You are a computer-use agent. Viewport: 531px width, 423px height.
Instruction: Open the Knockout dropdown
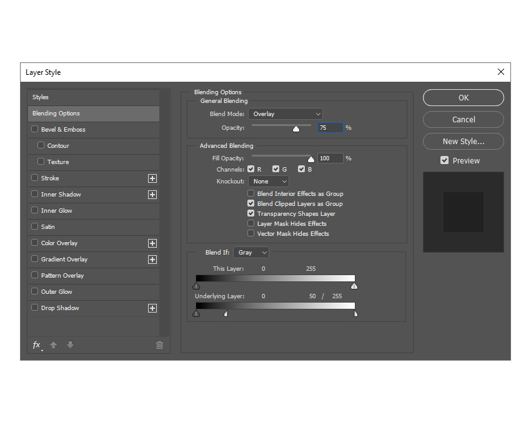(x=268, y=180)
